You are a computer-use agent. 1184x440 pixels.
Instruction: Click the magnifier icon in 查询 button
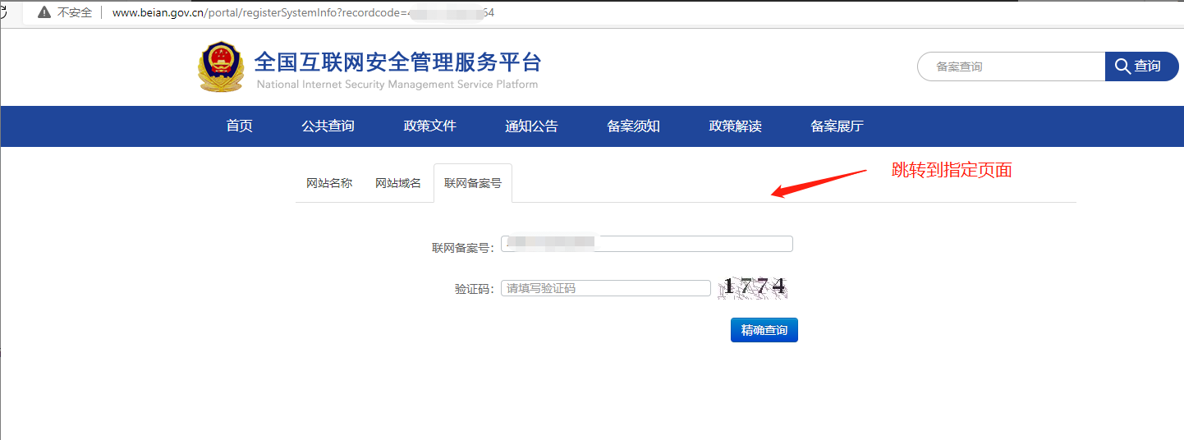[1122, 66]
